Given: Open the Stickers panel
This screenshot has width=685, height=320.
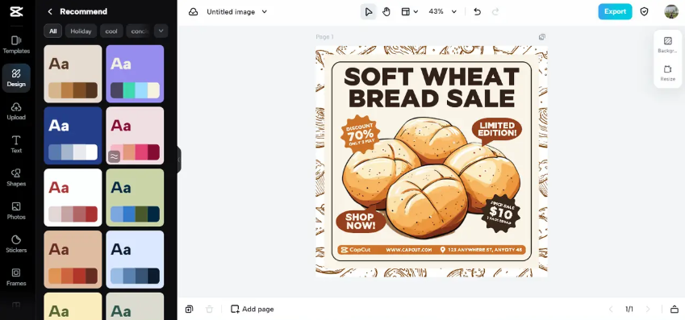Looking at the screenshot, I should tap(16, 244).
